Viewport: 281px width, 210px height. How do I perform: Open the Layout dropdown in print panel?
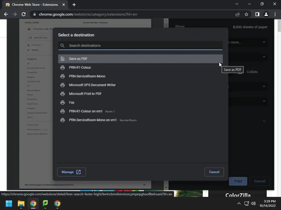pyautogui.click(x=248, y=86)
